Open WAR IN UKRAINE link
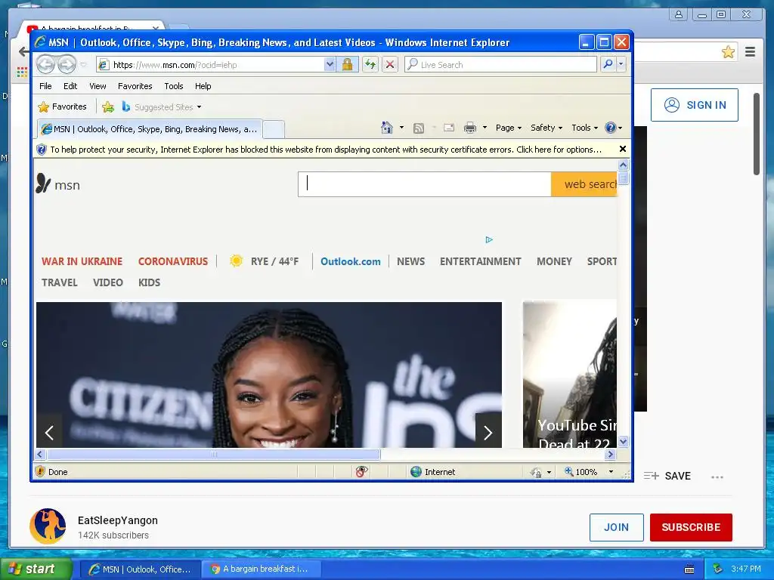This screenshot has width=774, height=580. tap(82, 261)
